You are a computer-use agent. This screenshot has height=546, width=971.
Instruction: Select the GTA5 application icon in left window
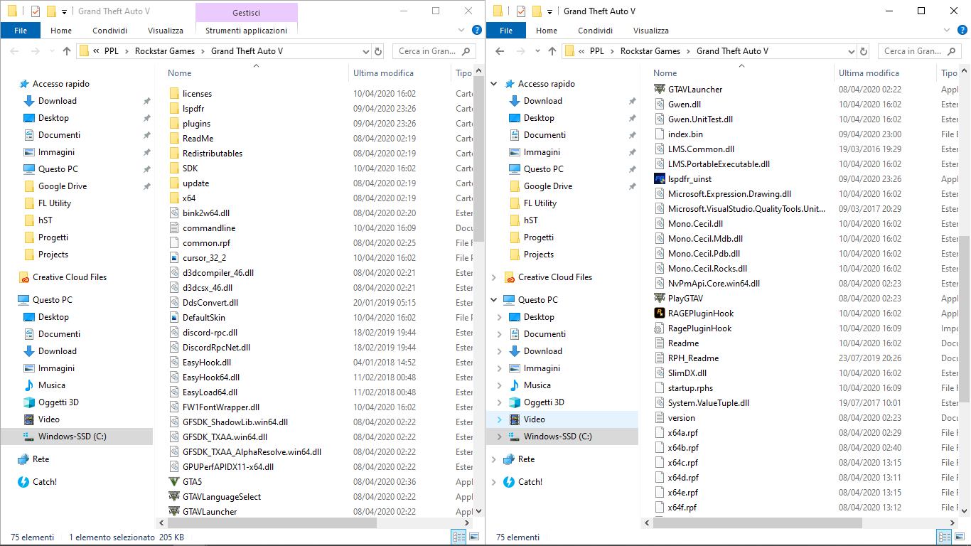(x=174, y=482)
